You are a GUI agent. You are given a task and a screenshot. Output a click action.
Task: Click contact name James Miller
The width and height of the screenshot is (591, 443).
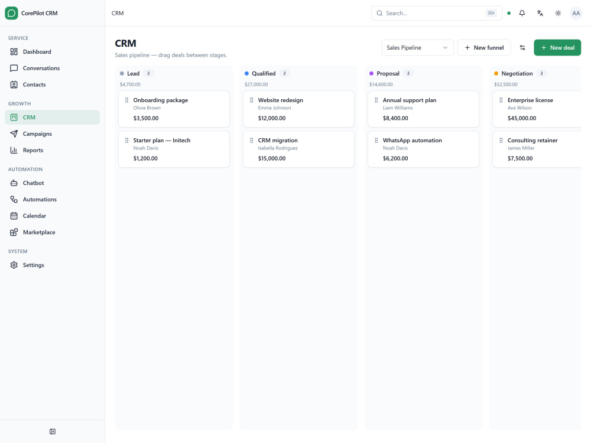point(521,148)
